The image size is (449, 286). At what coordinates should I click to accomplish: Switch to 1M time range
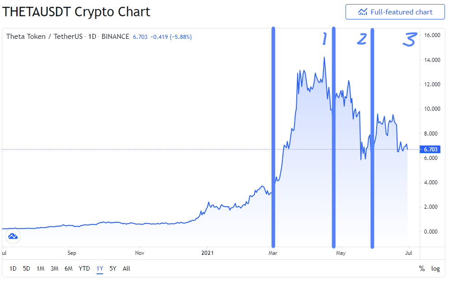(x=40, y=268)
